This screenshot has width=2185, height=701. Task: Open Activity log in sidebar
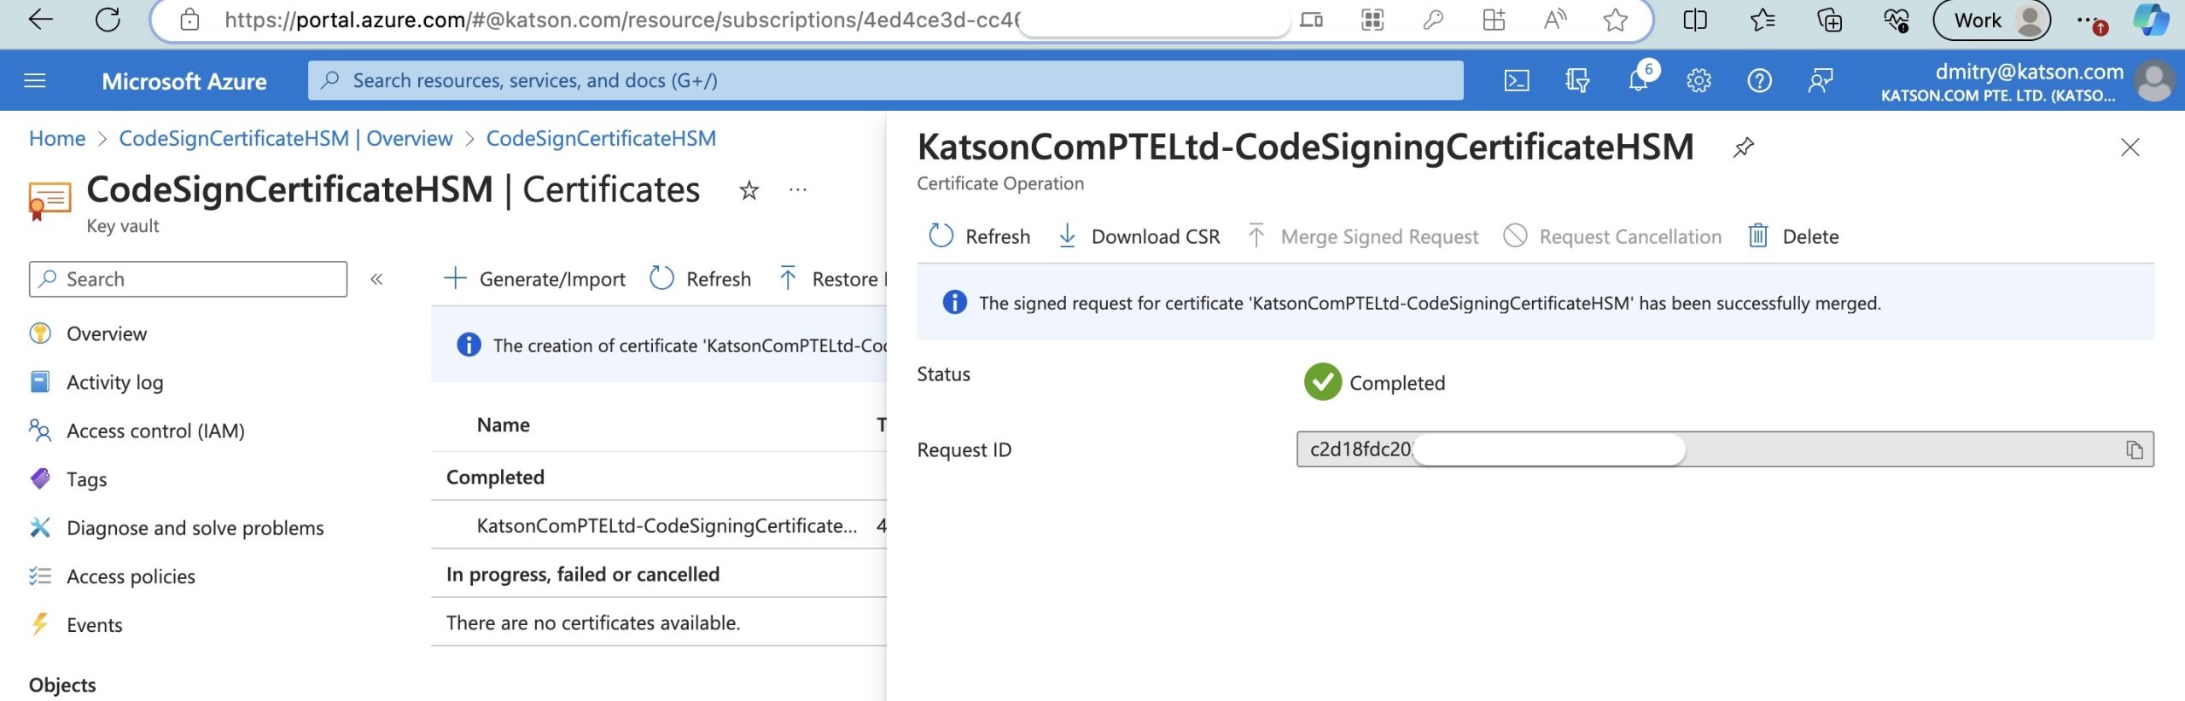[114, 382]
